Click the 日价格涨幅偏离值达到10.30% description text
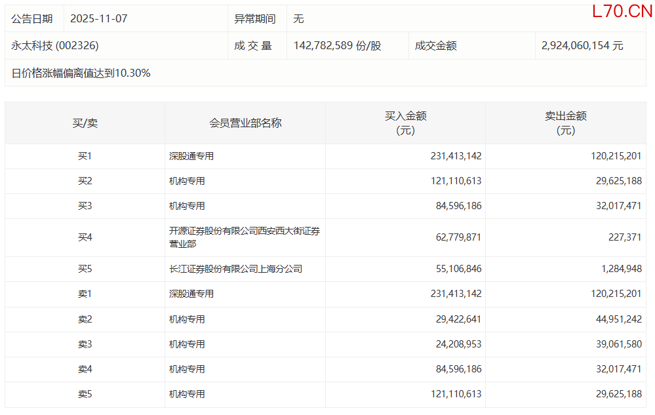This screenshot has width=655, height=415. pyautogui.click(x=81, y=73)
